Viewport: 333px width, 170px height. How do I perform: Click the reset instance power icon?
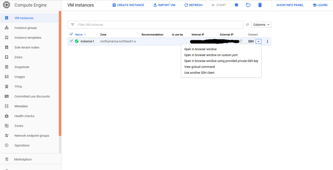click(x=248, y=5)
